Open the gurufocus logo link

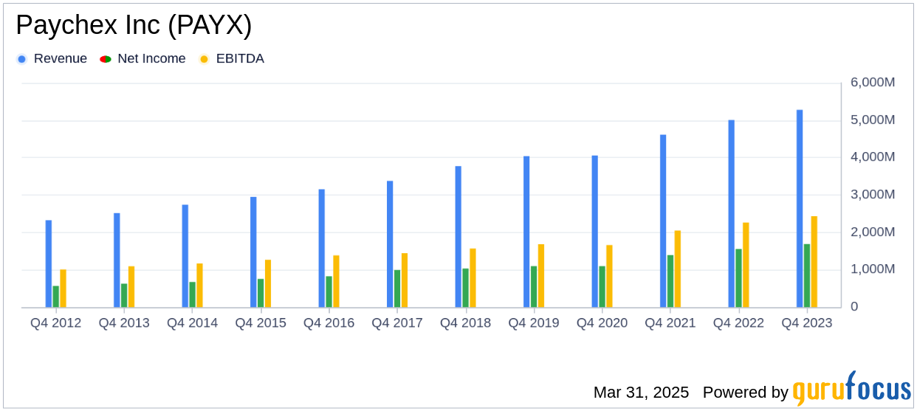851,389
